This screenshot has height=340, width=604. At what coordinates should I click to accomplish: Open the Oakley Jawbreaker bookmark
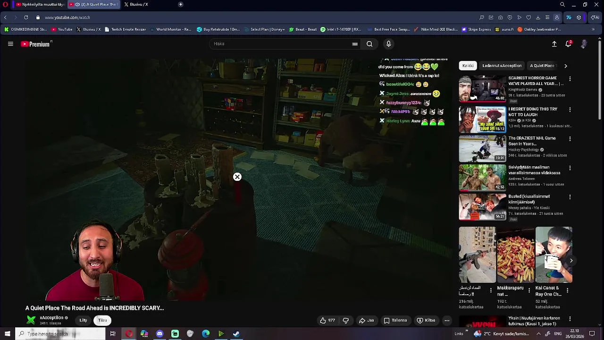tap(539, 29)
